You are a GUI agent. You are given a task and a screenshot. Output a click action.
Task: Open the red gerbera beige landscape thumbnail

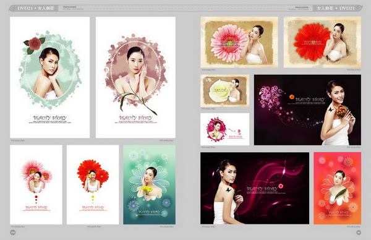(323, 42)
